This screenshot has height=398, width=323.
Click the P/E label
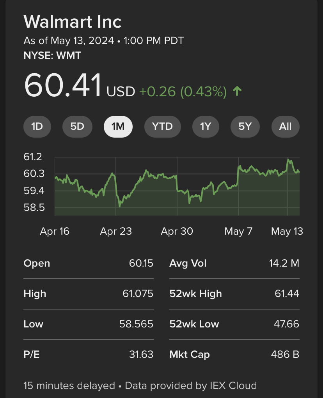[x=32, y=354]
